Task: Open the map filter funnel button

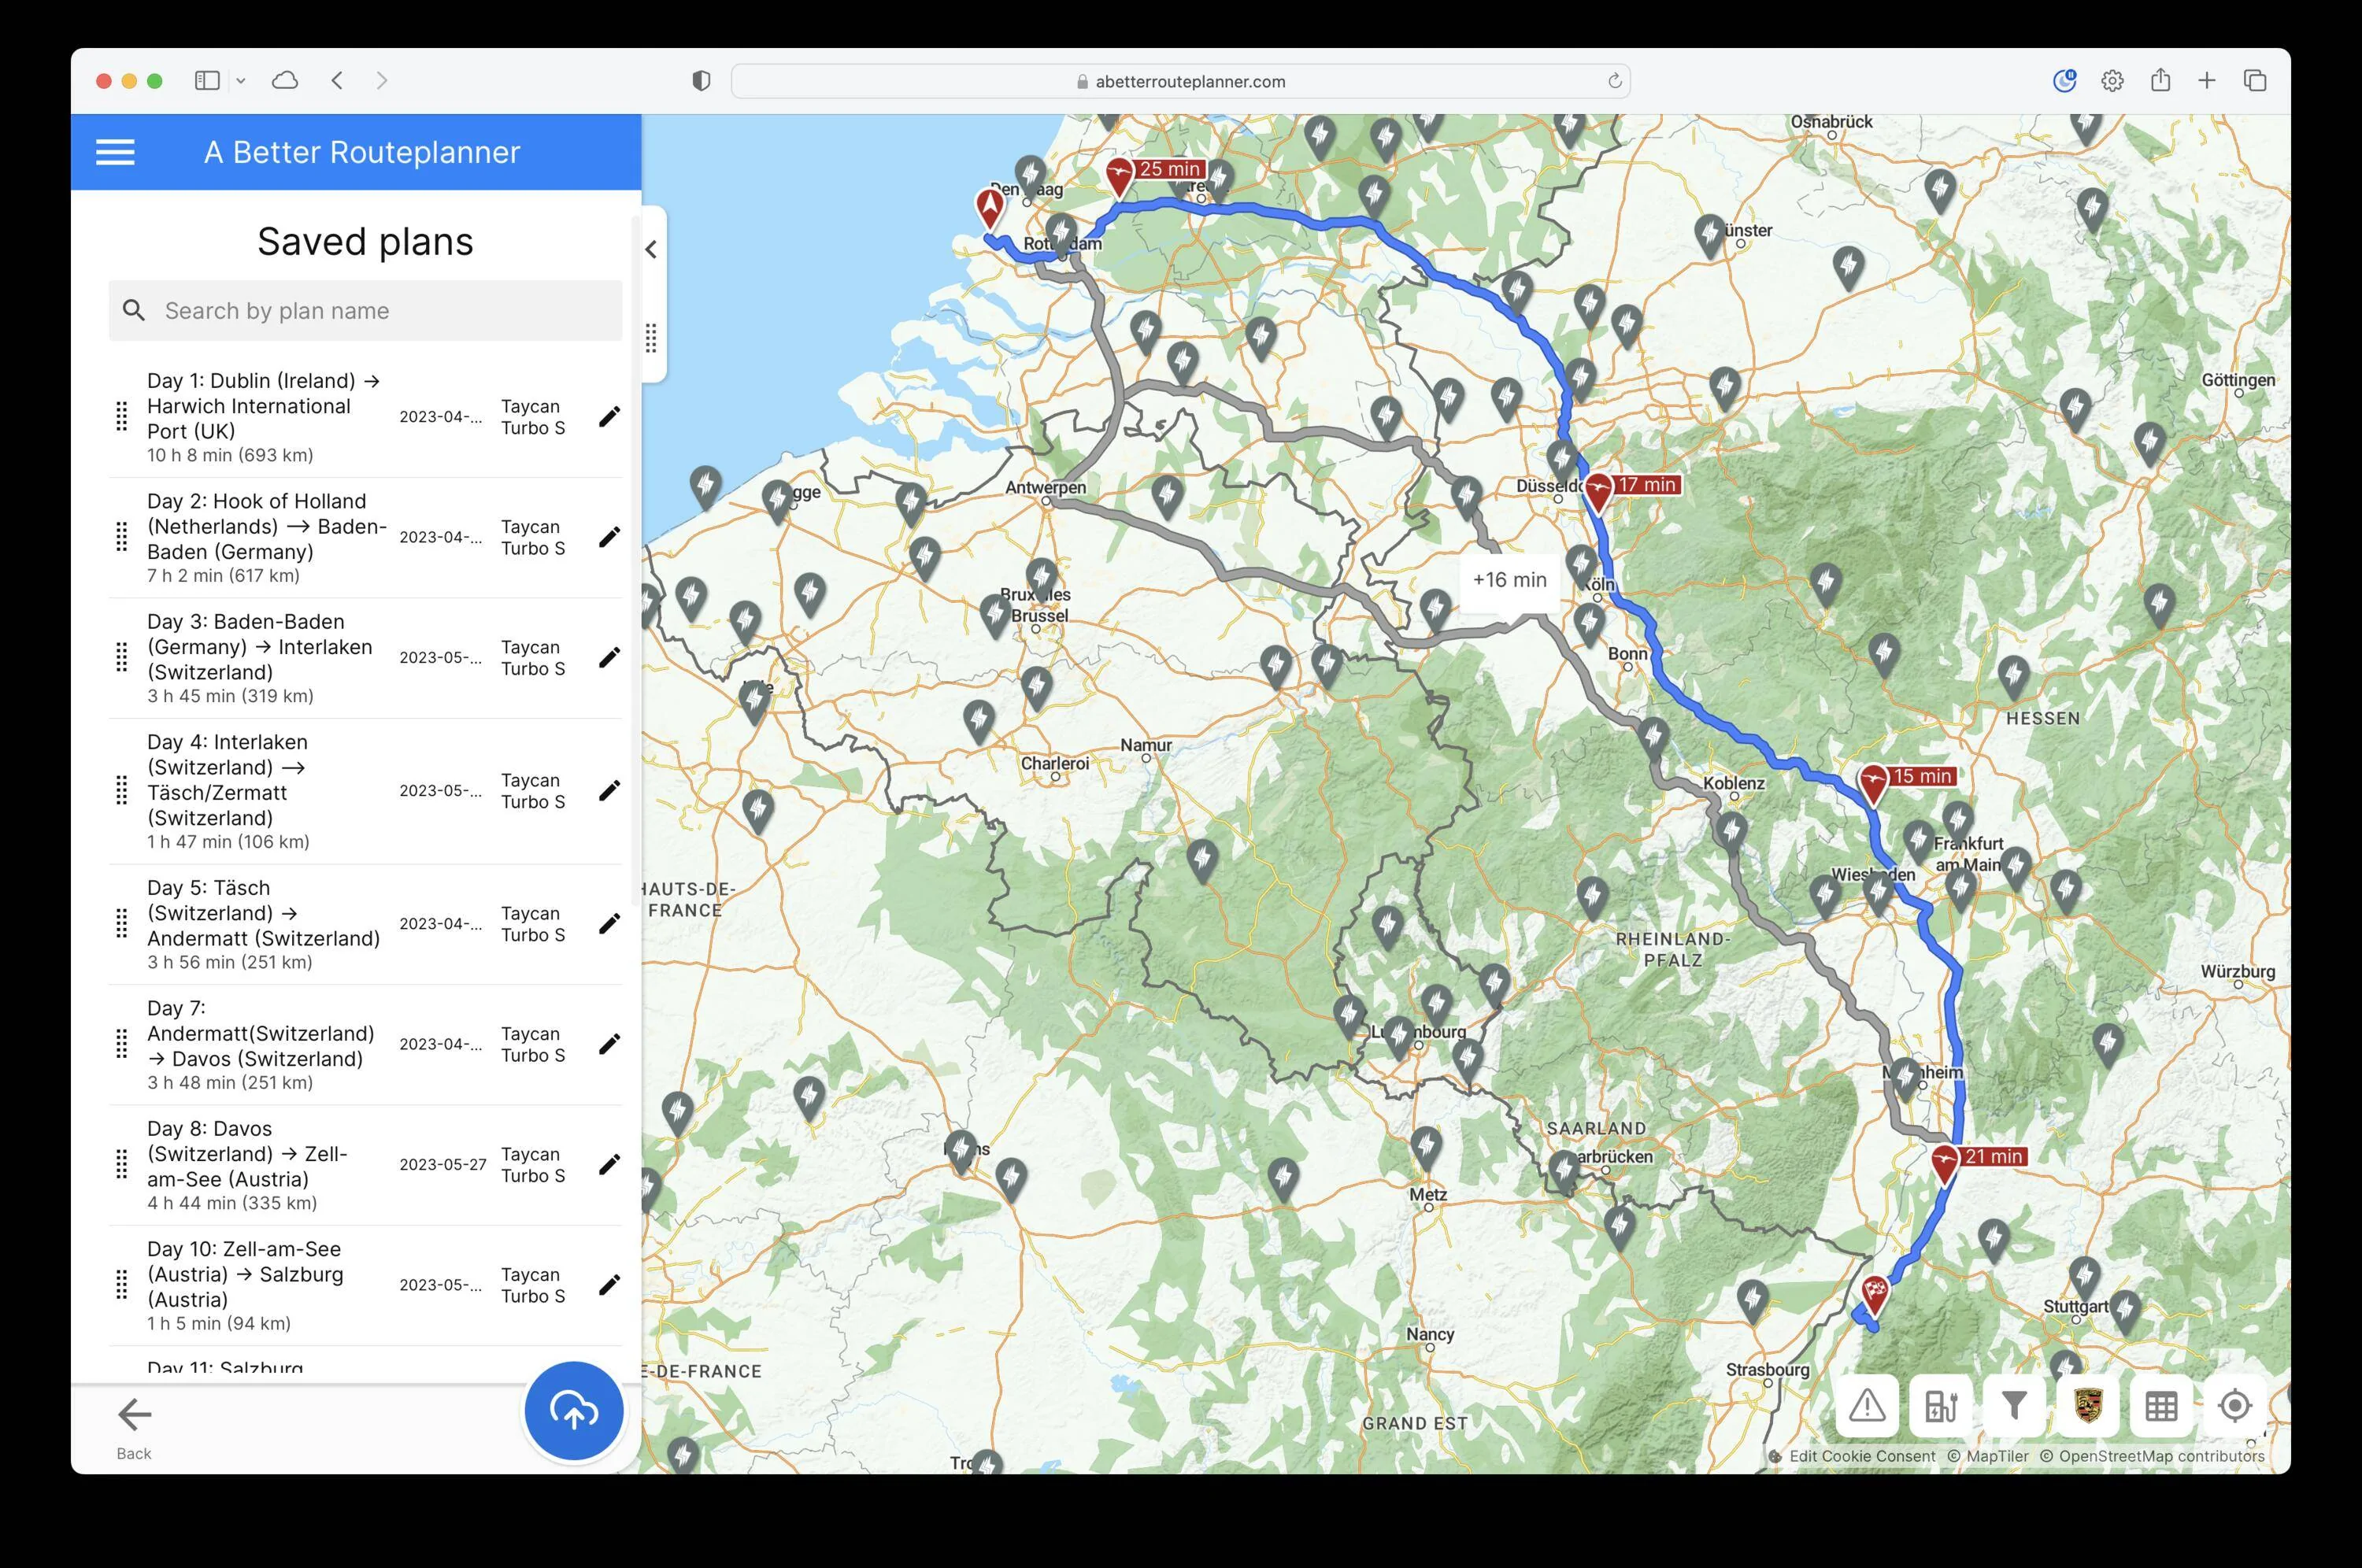Action: (2014, 1406)
